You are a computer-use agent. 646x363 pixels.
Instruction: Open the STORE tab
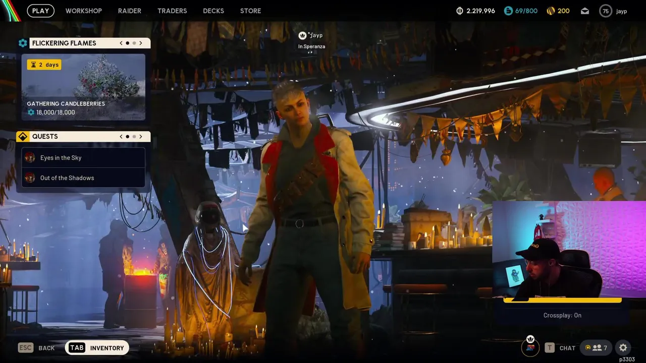[x=251, y=11]
